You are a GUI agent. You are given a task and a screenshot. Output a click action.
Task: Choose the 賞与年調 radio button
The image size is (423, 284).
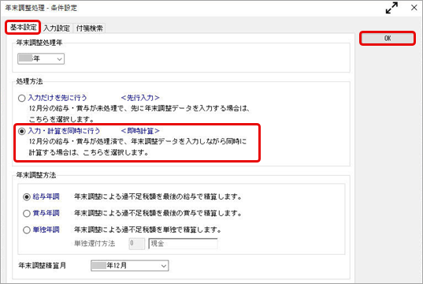pyautogui.click(x=27, y=214)
